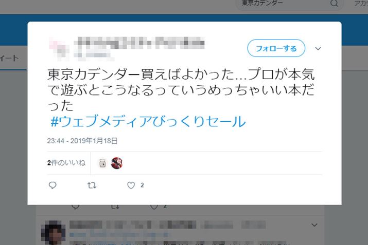Viewport: 368px width, 245px height.
Task: Click the search magnifier icon
Action: click(334, 3)
